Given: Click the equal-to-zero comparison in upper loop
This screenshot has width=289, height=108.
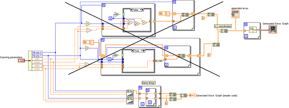Looking at the screenshot, I should pos(117,14).
